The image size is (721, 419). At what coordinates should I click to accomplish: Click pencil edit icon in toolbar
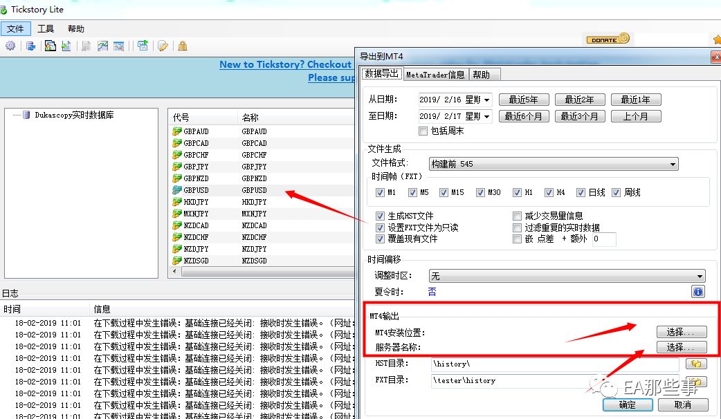(163, 46)
